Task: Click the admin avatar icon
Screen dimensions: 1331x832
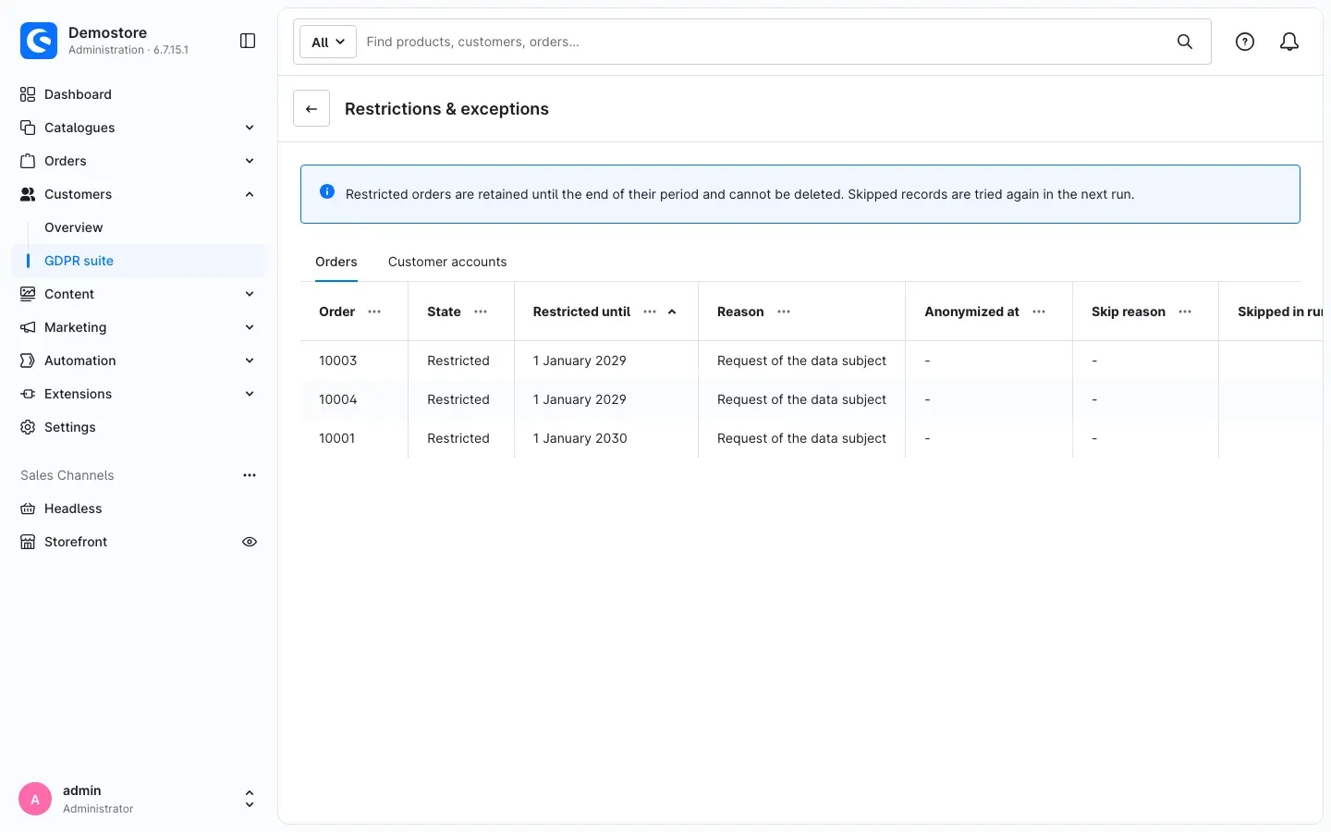Action: 35,799
